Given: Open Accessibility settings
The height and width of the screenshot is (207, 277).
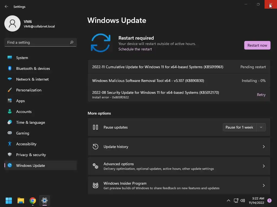Looking at the screenshot, I should coord(41,144).
